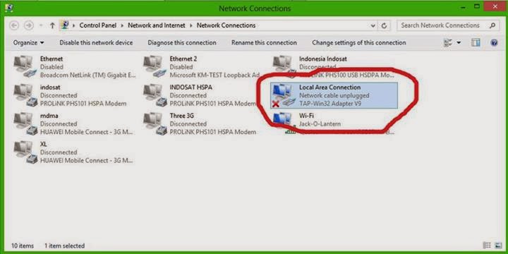
Task: Open the view options dropdown arrow
Action: pos(459,43)
